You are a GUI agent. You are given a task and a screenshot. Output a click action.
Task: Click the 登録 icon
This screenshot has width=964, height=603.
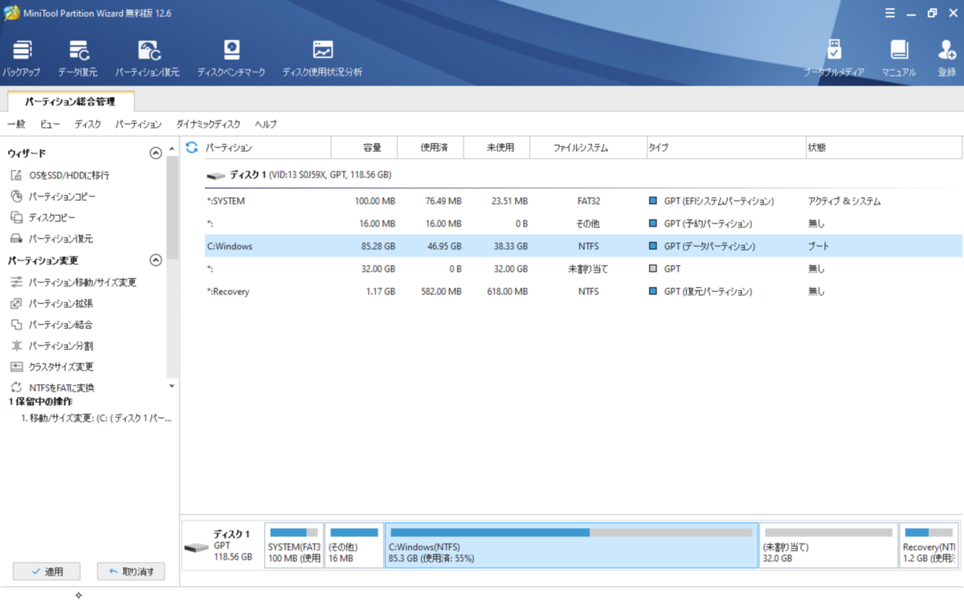point(946,58)
